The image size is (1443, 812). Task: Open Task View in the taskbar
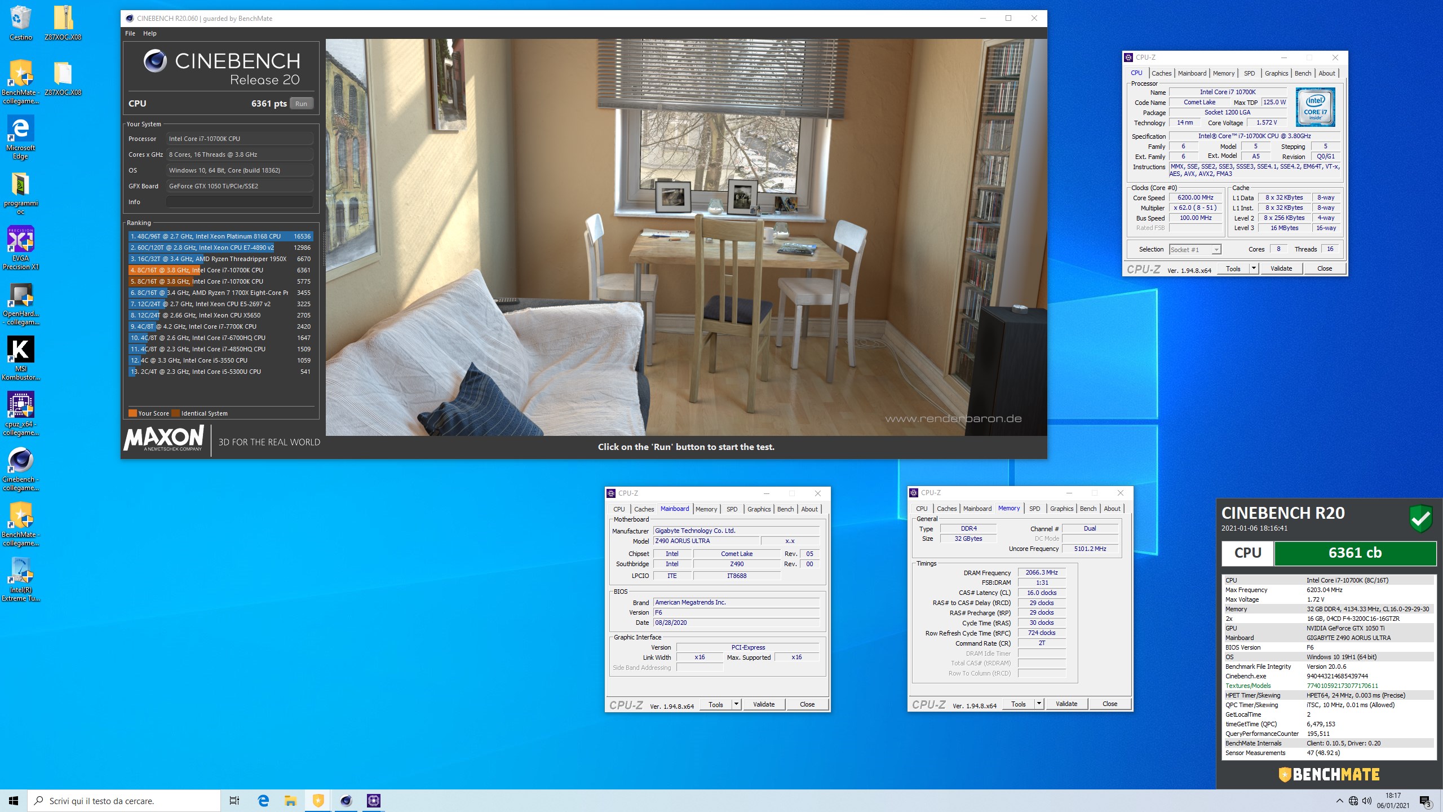click(234, 801)
